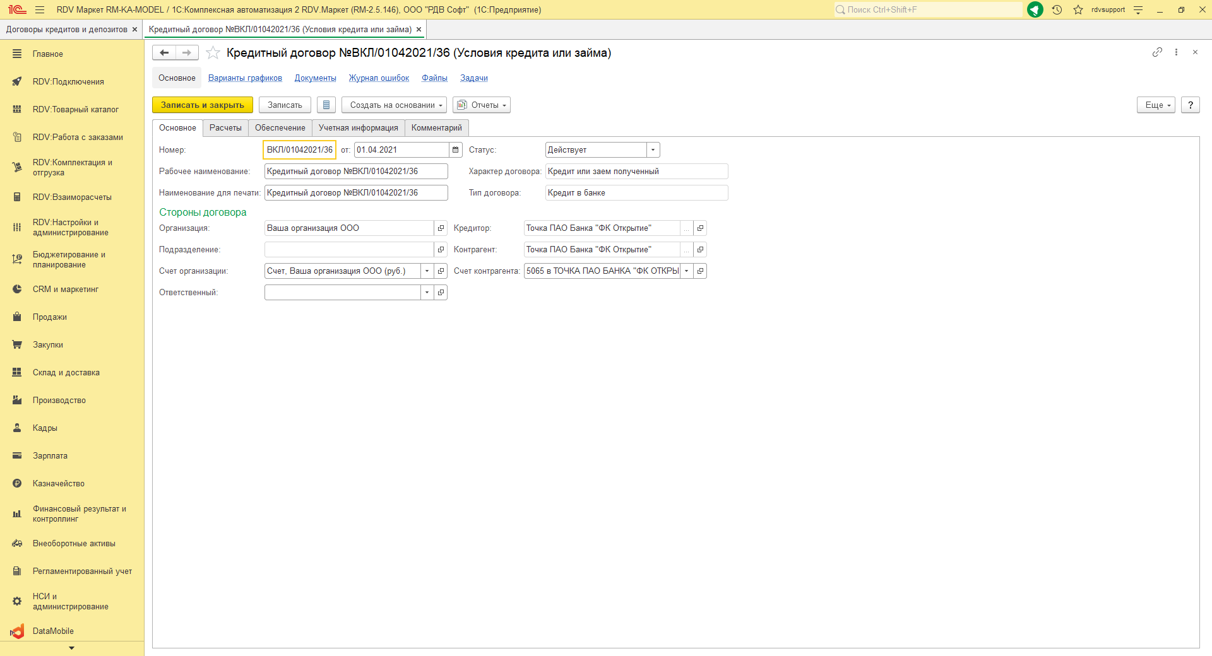Switch to Расчеты tab

coord(225,127)
